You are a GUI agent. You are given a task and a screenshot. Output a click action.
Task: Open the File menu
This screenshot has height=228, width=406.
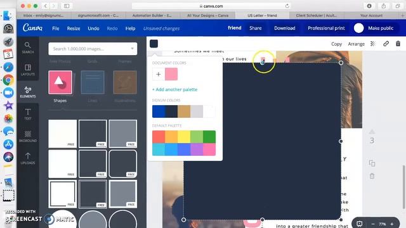(x=56, y=28)
